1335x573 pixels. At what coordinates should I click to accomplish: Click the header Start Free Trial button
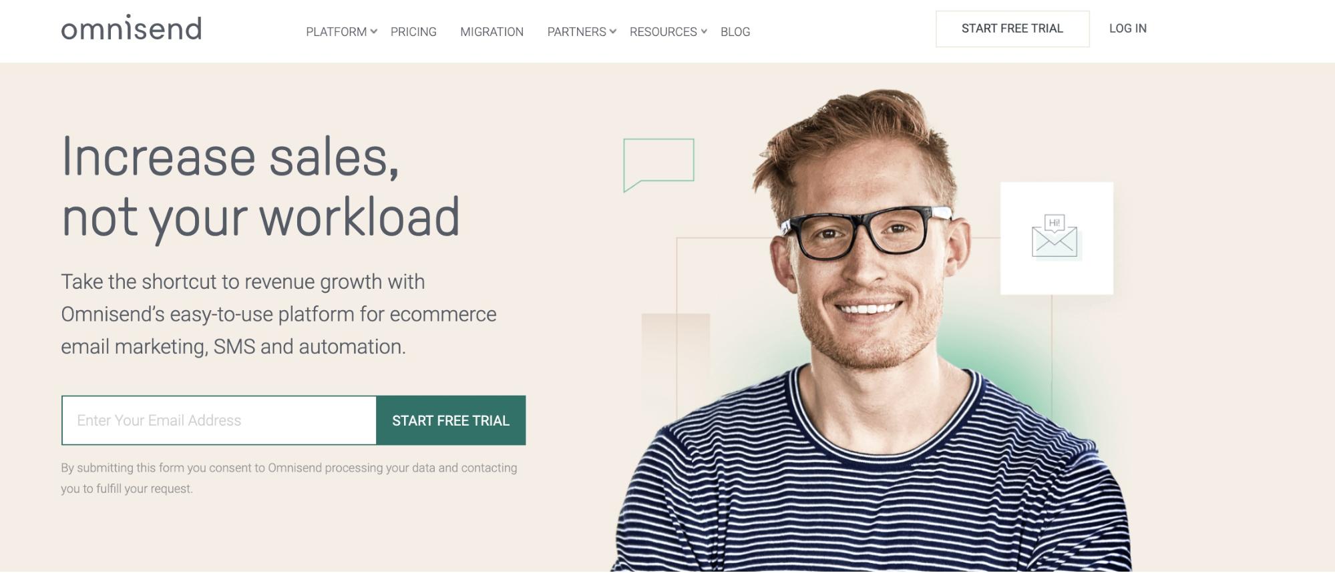[1012, 29]
